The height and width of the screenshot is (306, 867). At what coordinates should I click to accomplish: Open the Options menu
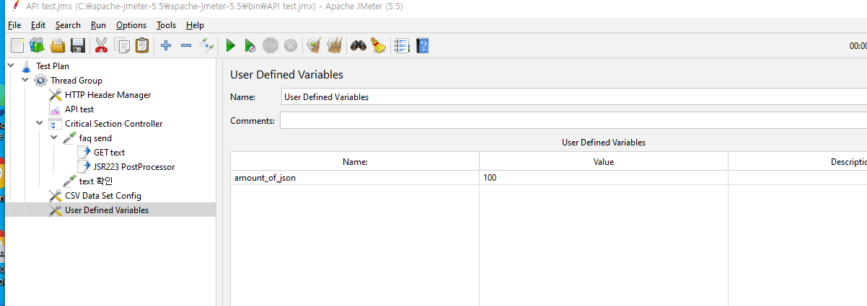[x=131, y=25]
